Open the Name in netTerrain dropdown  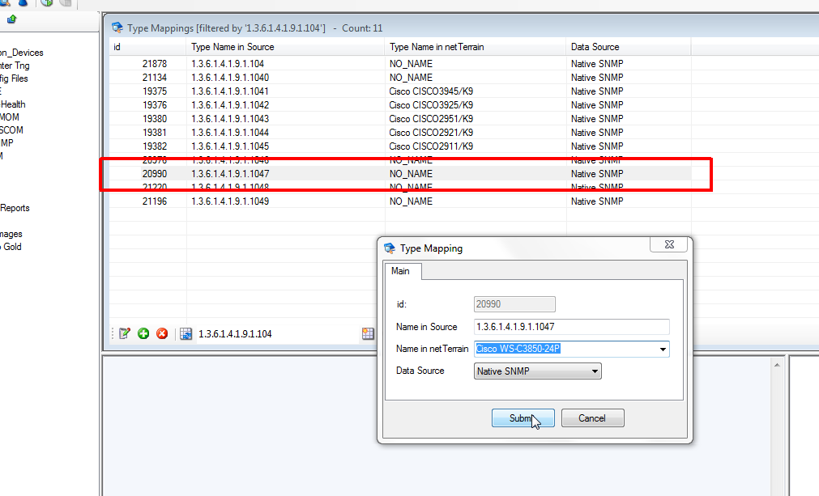click(x=663, y=350)
